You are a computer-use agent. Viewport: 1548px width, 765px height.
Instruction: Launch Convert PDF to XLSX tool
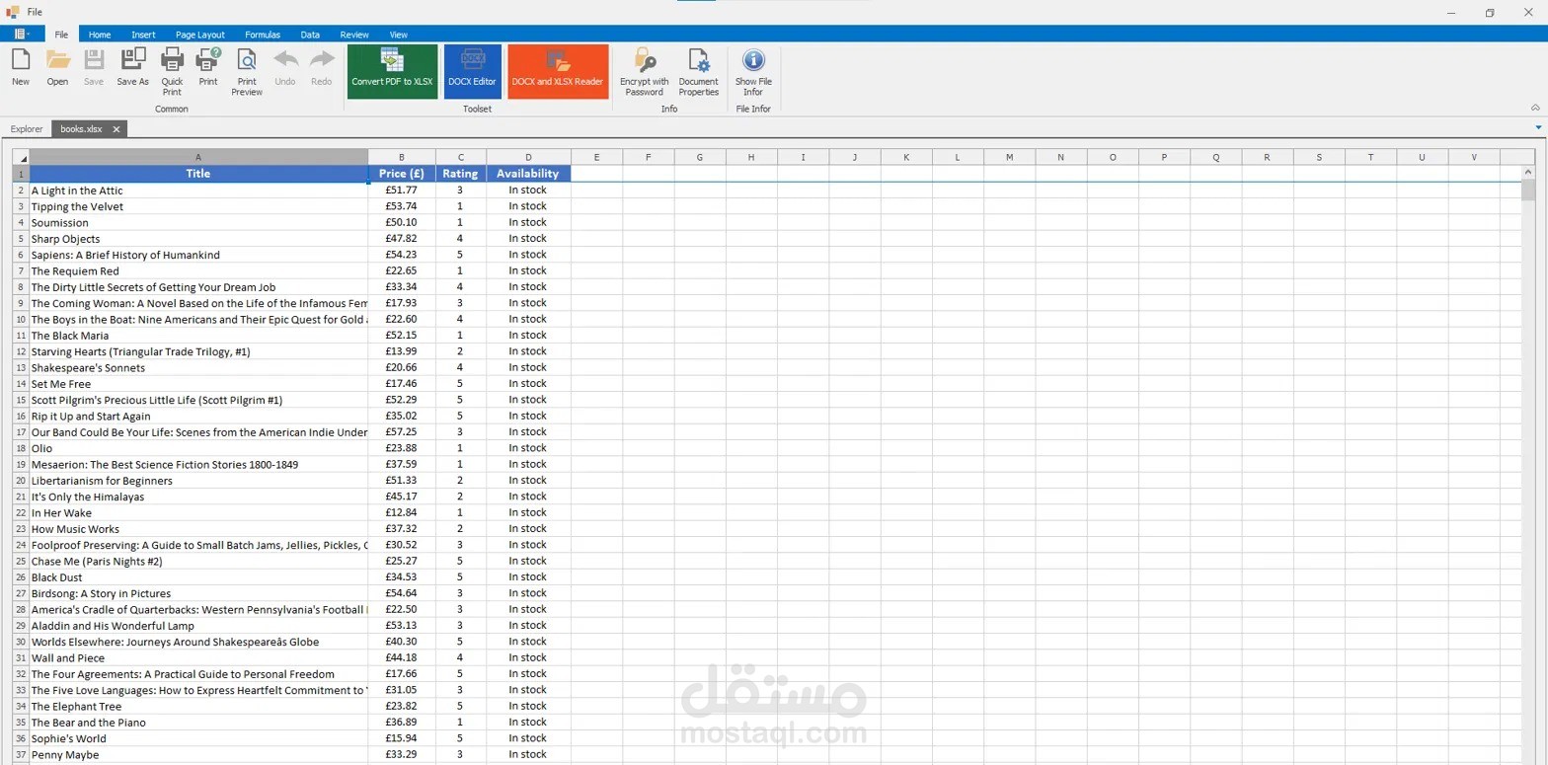(392, 71)
